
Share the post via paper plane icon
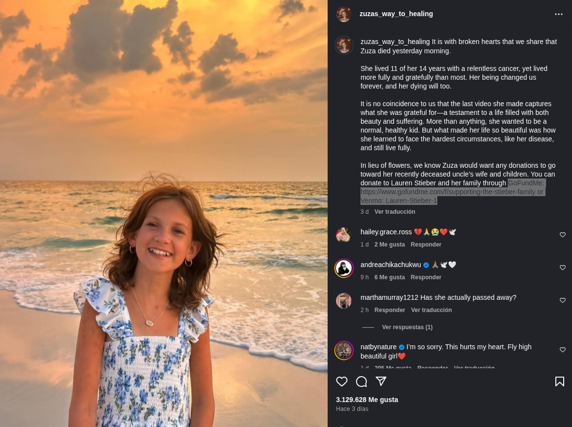[381, 381]
